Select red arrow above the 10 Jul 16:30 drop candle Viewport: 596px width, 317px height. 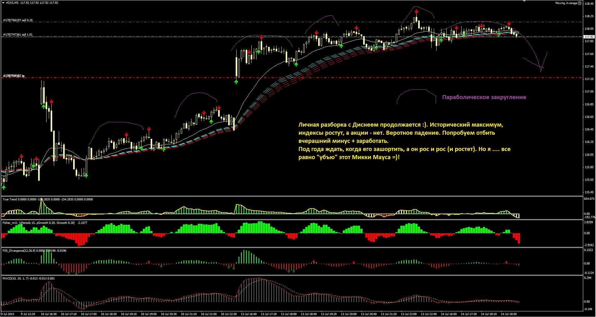52,102
